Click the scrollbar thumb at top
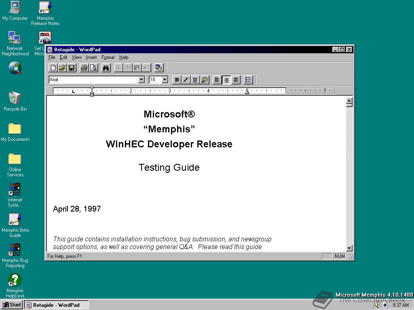The width and height of the screenshot is (414, 310). 349,105
